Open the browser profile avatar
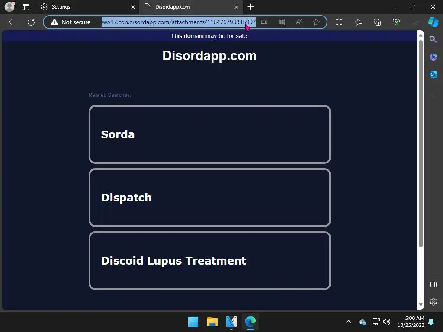Viewport: 443px width, 332px height. [x=10, y=7]
